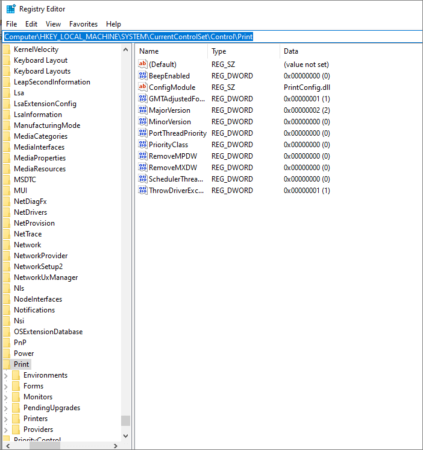Click the tree scroll up arrow
The image size is (423, 450).
click(x=125, y=49)
